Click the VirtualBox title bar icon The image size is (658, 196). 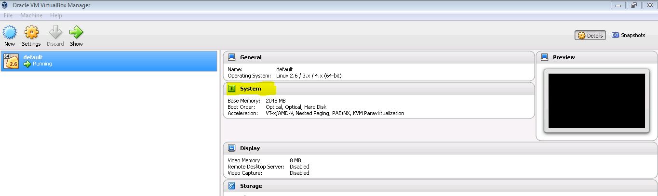(5, 5)
